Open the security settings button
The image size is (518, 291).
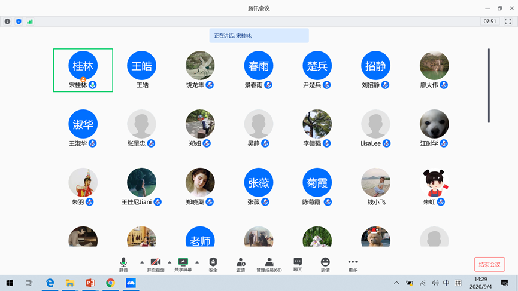[213, 264]
